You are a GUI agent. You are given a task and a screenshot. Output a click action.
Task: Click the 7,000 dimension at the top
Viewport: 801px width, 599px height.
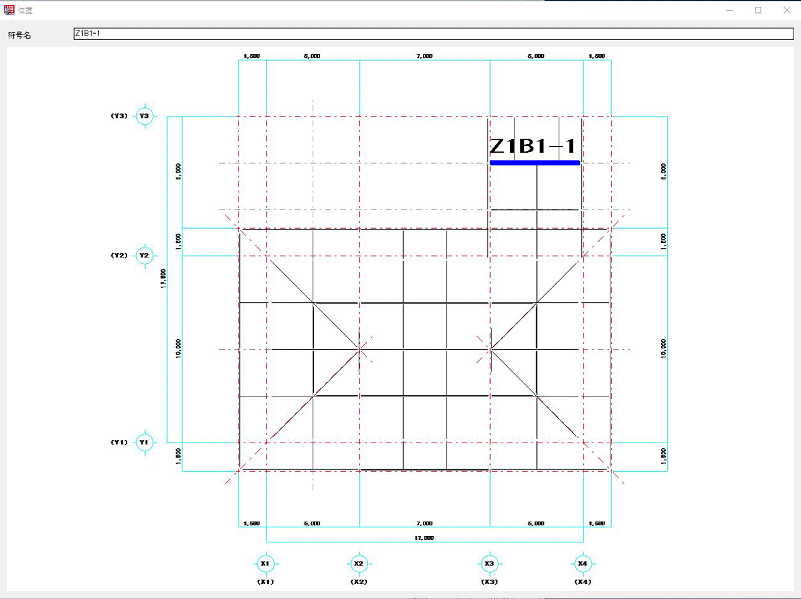point(424,56)
